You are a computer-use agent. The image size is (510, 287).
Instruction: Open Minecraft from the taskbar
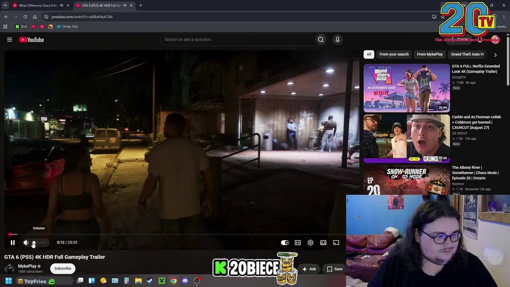162,281
